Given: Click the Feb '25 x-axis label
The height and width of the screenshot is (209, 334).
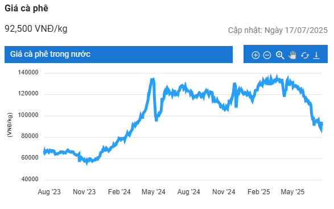Looking at the screenshot, I should tap(258, 192).
